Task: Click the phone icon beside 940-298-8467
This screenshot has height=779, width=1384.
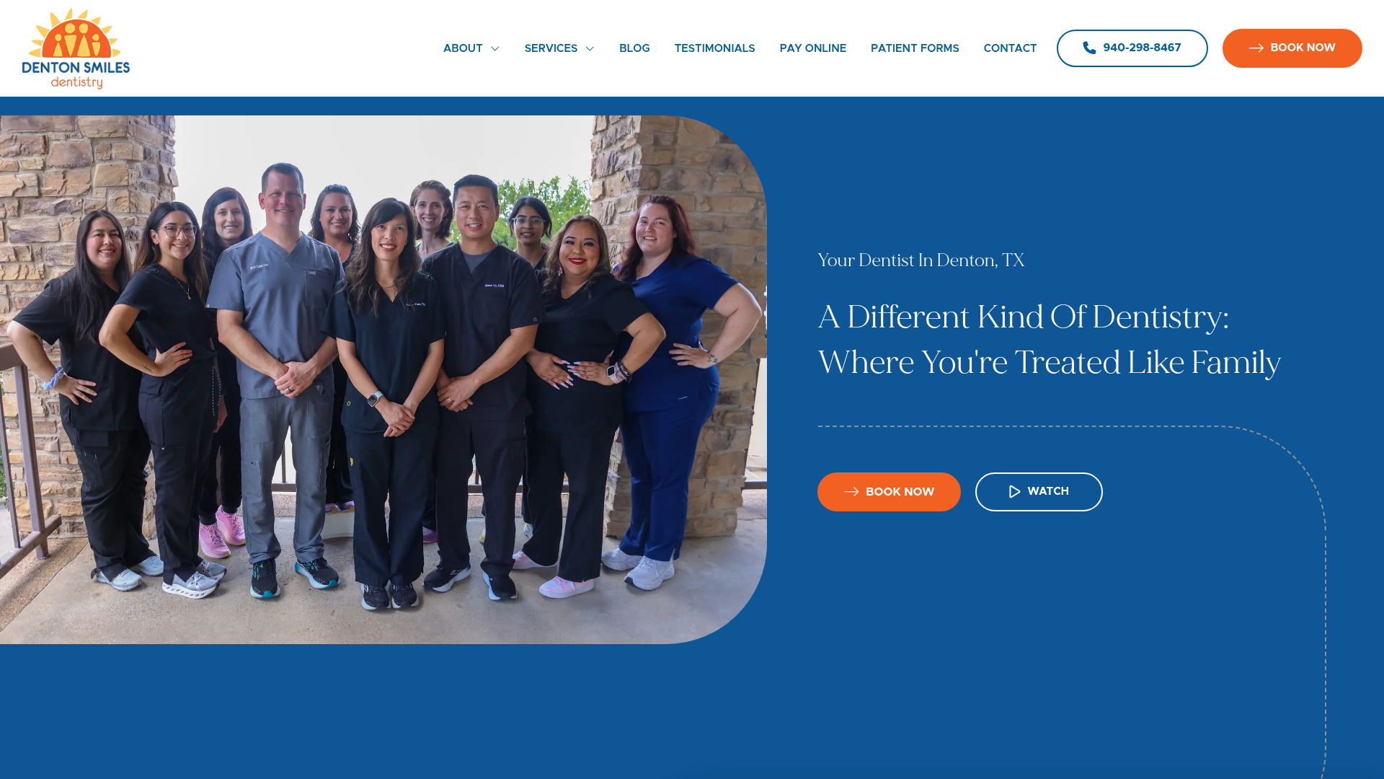Action: (x=1089, y=48)
